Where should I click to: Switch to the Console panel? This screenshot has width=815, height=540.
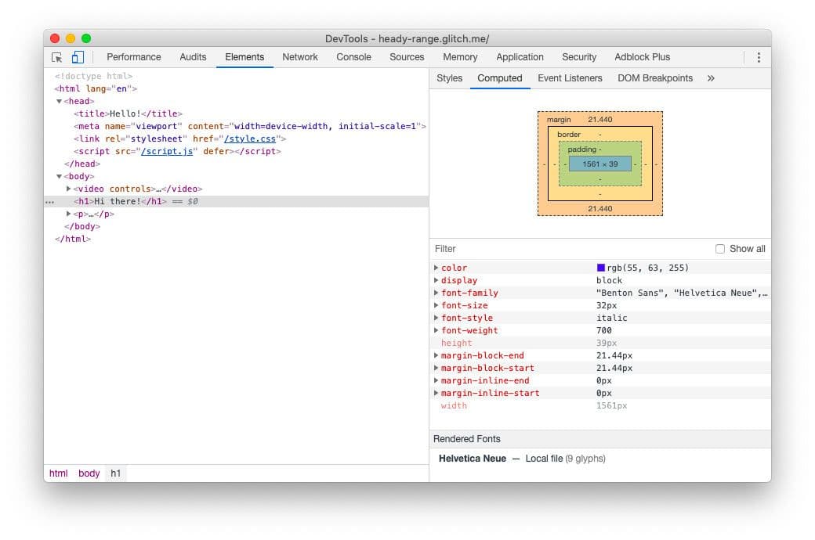[x=353, y=57]
